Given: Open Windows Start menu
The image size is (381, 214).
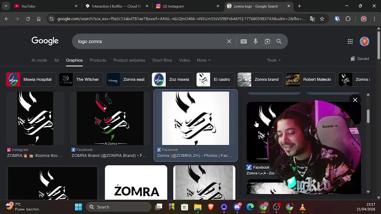Looking at the screenshot, I should point(78,207).
